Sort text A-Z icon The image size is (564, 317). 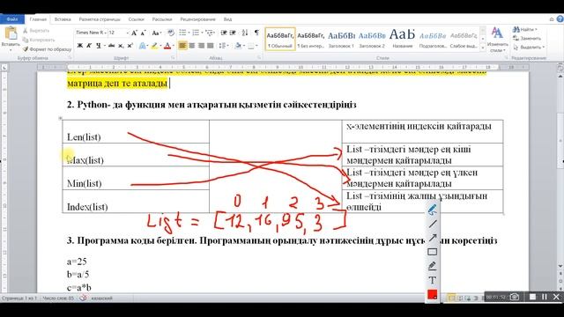(x=245, y=33)
